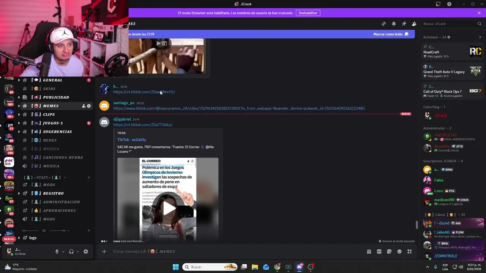Open the emoji picker

click(x=399, y=251)
